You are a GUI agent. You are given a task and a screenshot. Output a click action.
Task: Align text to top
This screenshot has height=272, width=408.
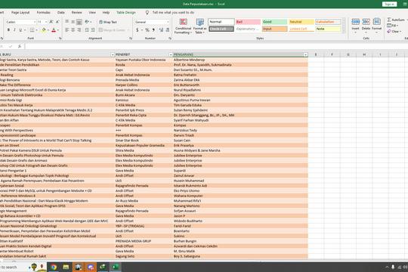pos(67,22)
